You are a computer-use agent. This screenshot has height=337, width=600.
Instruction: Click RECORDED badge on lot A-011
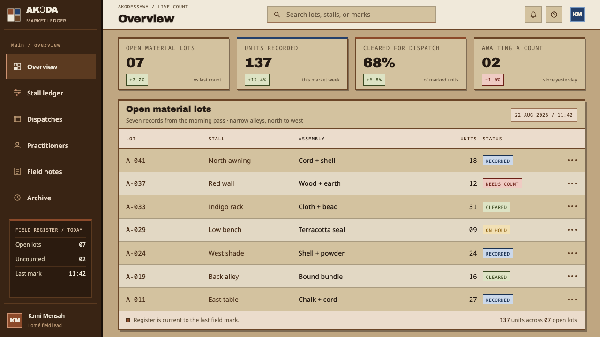point(498,300)
